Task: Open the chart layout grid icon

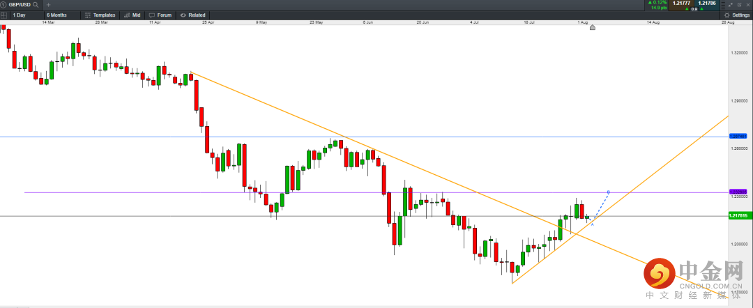Action: [4, 15]
